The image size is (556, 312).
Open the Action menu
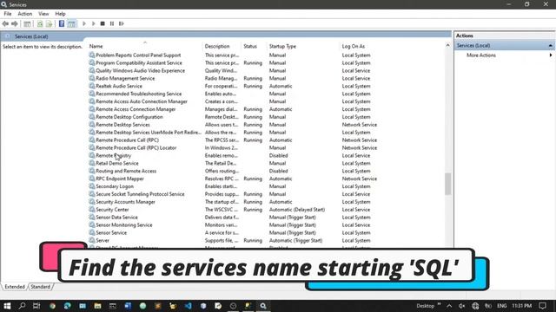click(x=25, y=14)
